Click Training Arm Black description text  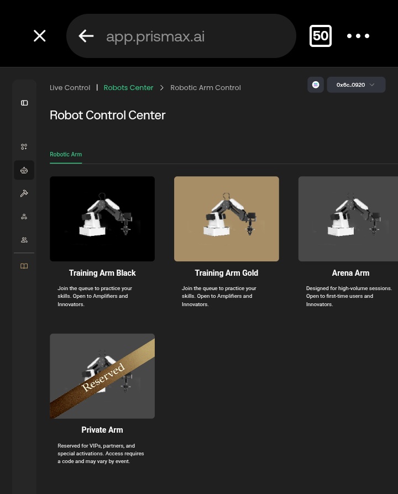click(95, 296)
